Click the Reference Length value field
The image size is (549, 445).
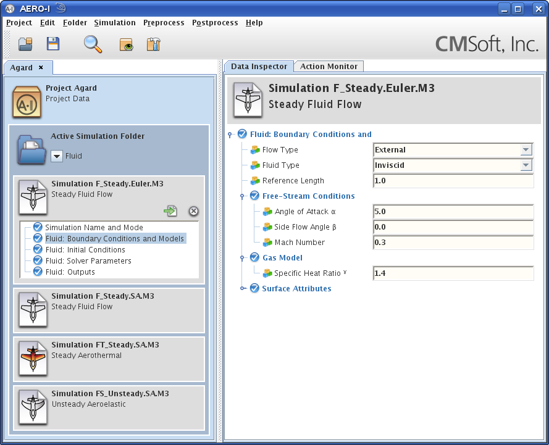click(453, 181)
